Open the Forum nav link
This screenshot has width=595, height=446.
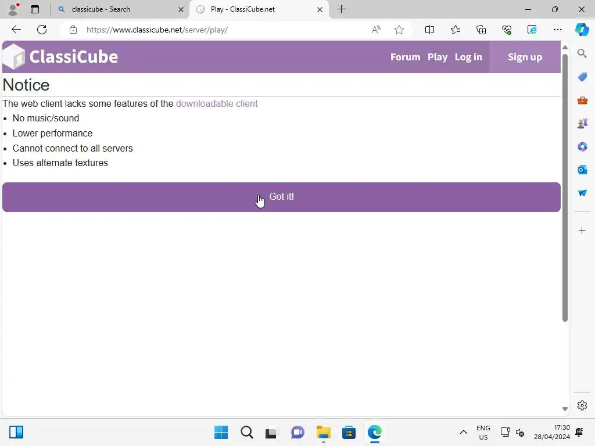(405, 57)
